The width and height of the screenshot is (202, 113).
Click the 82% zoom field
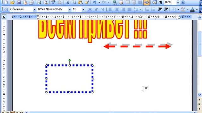coord(170,2)
